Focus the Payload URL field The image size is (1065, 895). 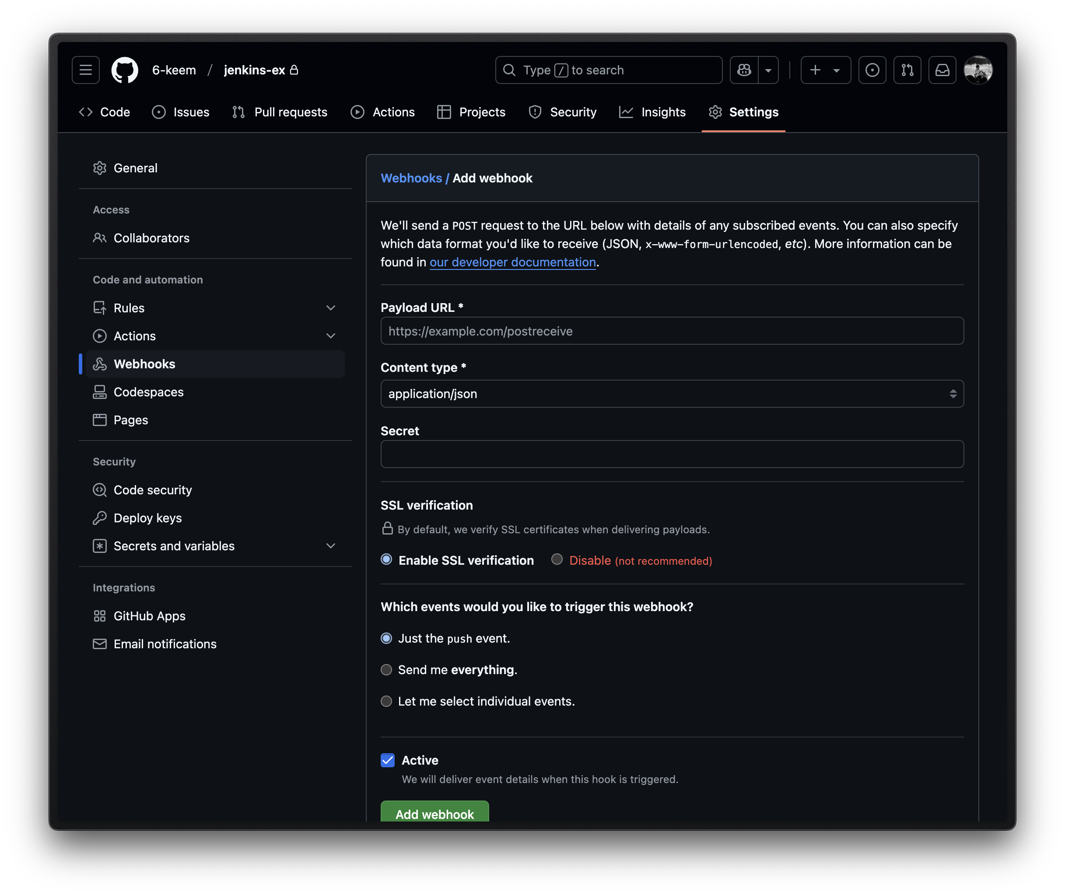tap(672, 331)
